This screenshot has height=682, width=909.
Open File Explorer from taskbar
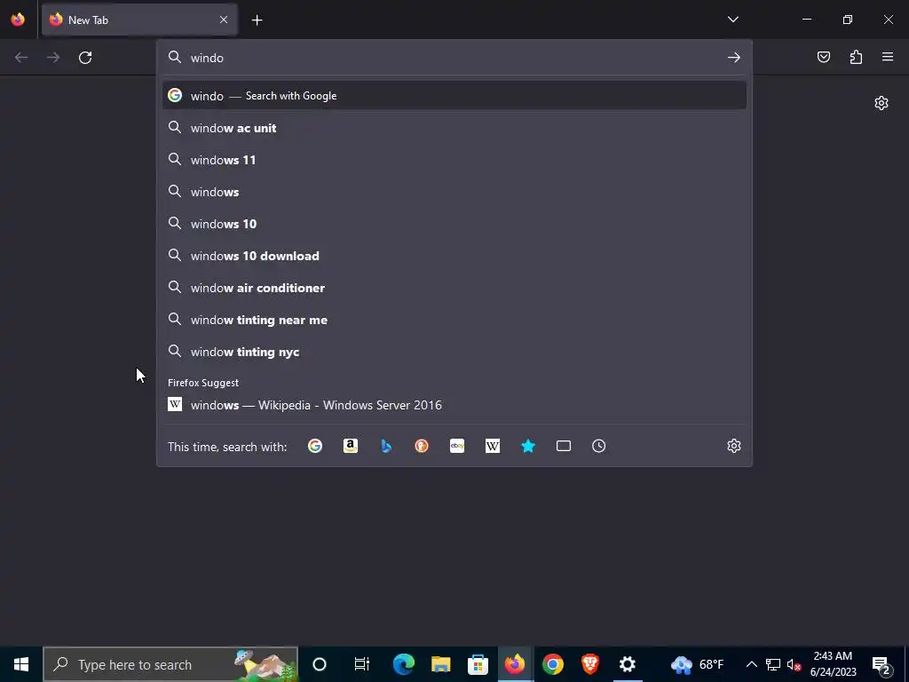tap(440, 664)
